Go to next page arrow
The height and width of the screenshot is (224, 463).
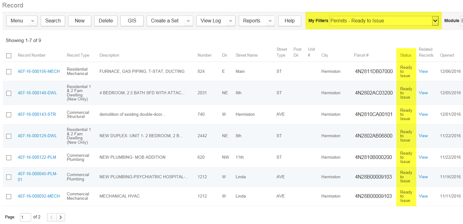[61, 217]
